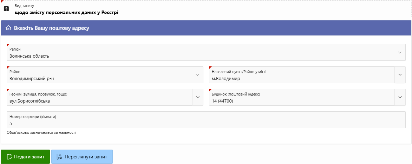Open the Район chevron for Володимирський р-н
The width and height of the screenshot is (412, 164).
[x=197, y=75]
